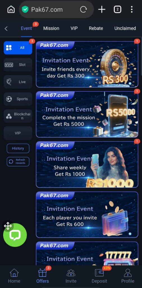Switch to the VIP top tab
This screenshot has width=142, height=288.
coord(74,28)
